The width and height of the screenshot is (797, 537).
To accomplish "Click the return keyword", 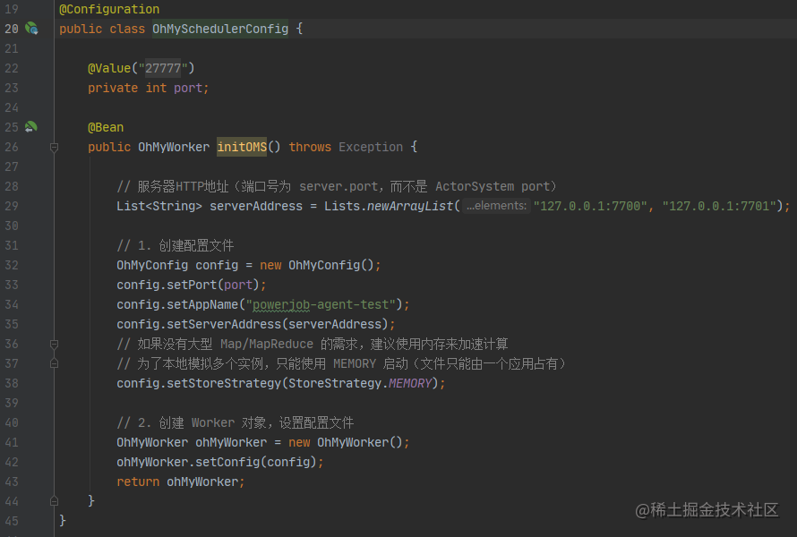I will (x=138, y=482).
